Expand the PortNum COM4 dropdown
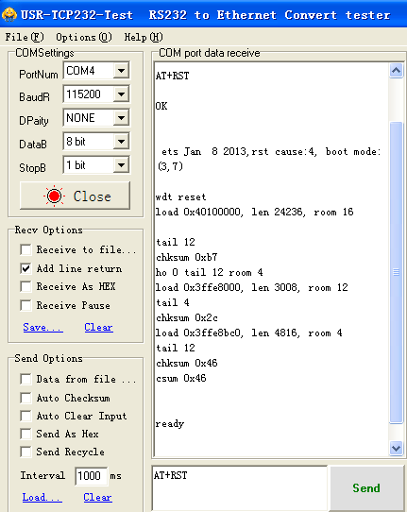The height and width of the screenshot is (512, 407). (x=121, y=71)
